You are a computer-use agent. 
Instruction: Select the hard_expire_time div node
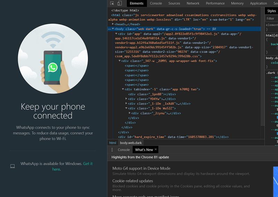click(x=173, y=137)
